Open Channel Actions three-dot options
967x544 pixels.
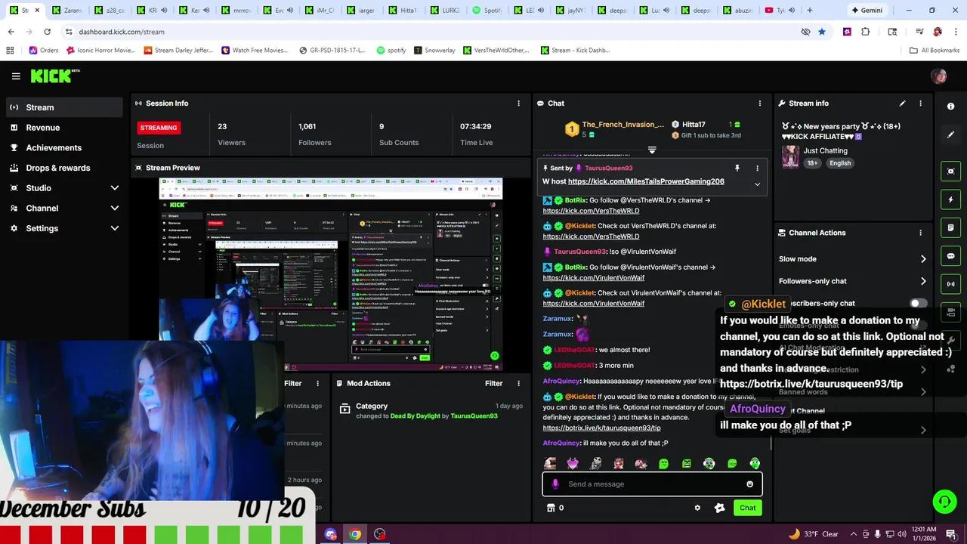click(920, 233)
